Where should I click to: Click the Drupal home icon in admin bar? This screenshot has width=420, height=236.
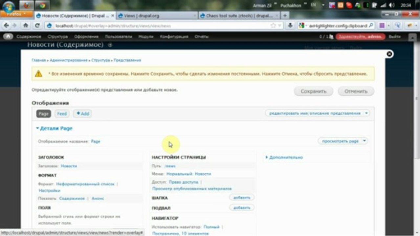[8, 37]
